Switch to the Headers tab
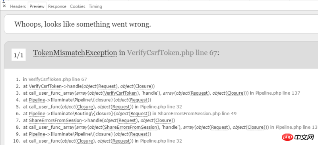This screenshot has width=318, height=145. click(18, 6)
